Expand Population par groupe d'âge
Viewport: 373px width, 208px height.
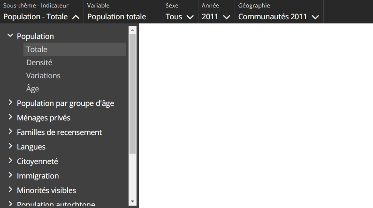pos(10,103)
